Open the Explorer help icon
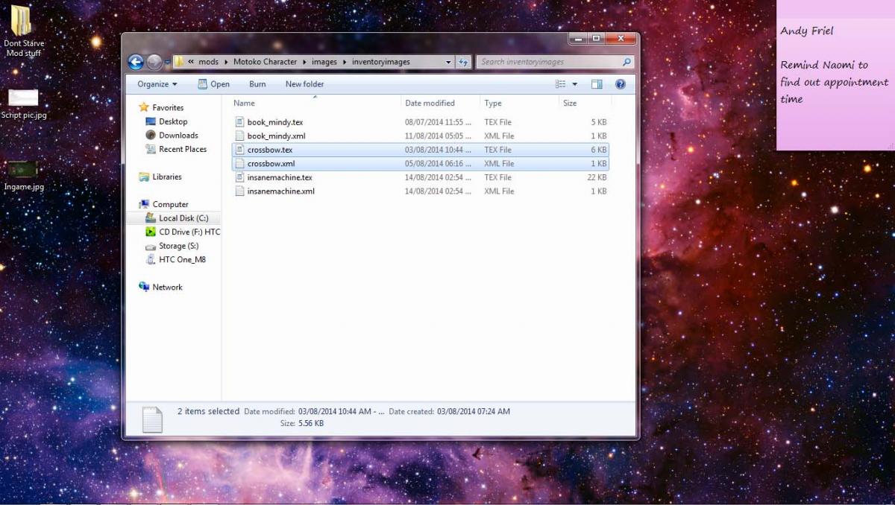Image resolution: width=895 pixels, height=505 pixels. click(620, 84)
